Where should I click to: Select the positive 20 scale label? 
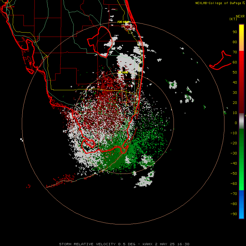click(235, 103)
